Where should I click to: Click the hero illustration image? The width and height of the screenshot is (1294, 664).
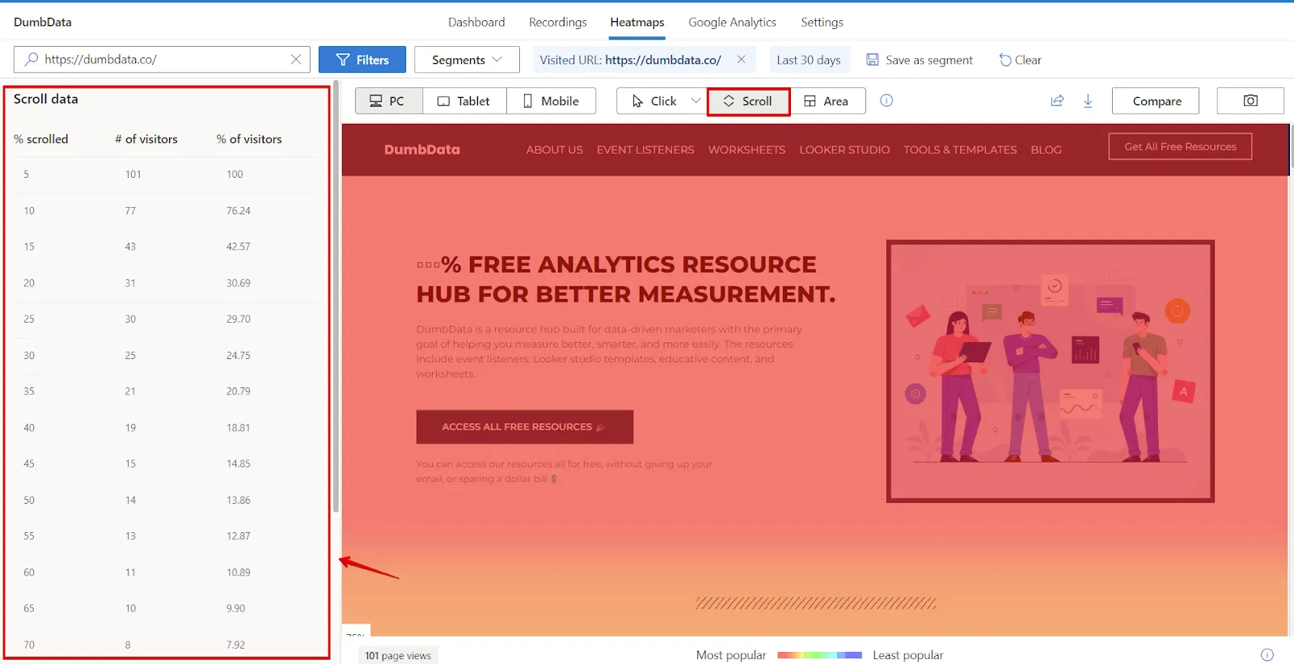click(x=1050, y=371)
